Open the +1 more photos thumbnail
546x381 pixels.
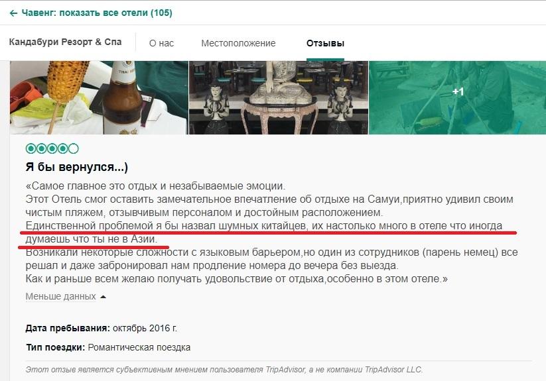(x=457, y=97)
